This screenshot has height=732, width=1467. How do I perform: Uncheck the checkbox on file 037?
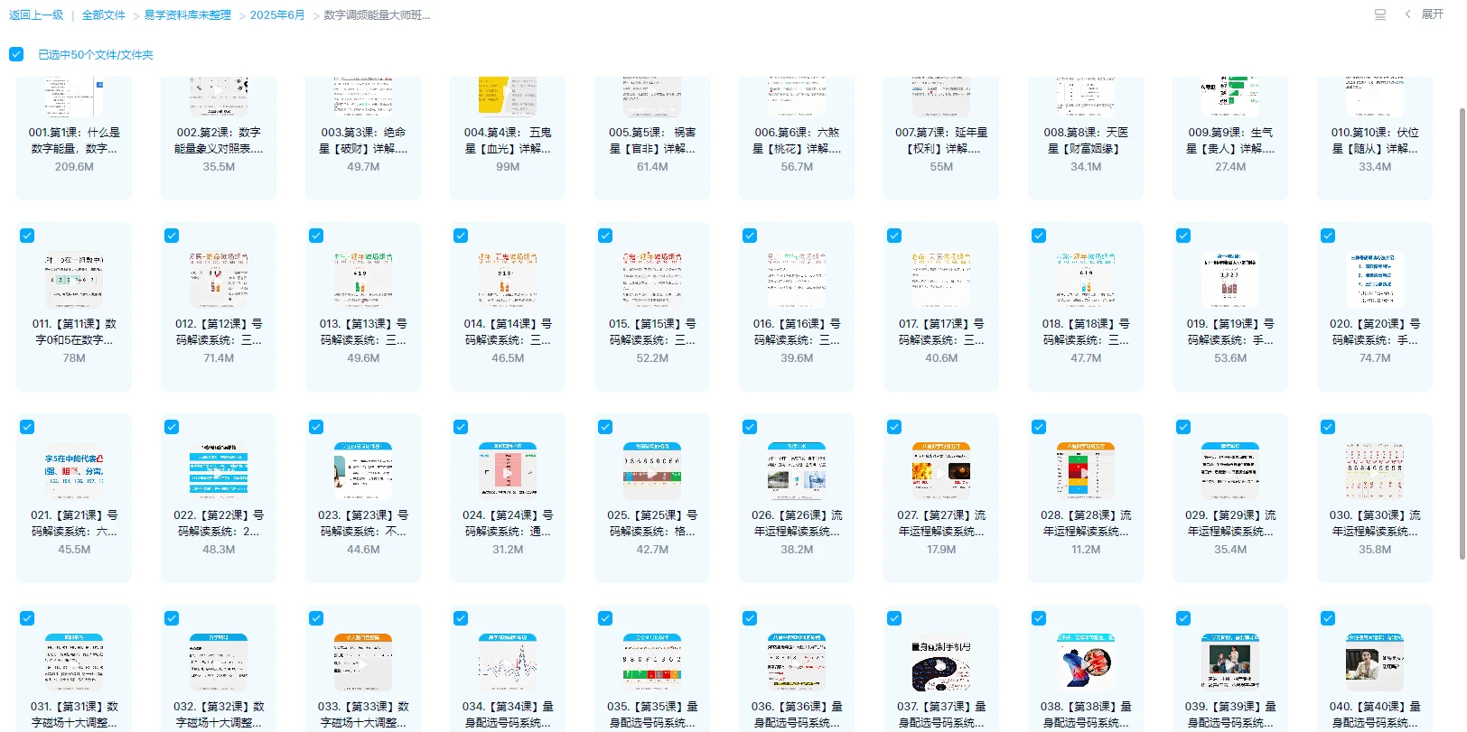click(x=894, y=618)
